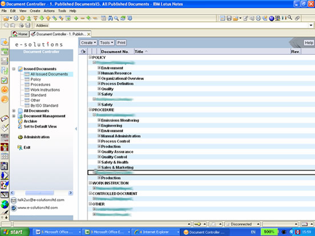The image size is (315, 236).
Task: Open the View menu
Action: (23, 11)
